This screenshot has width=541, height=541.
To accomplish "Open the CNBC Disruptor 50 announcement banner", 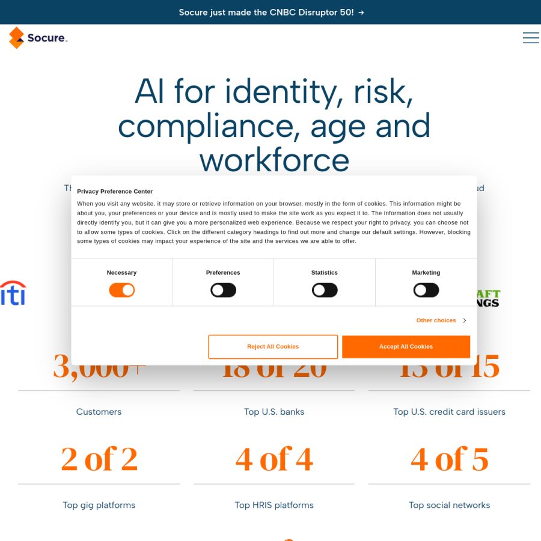I will [271, 13].
